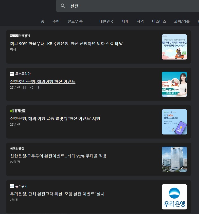199x214 pixels.
Task: Open 신한은행·모두투어 환전이벤트 article
Action: 58,156
